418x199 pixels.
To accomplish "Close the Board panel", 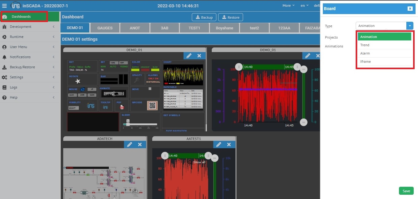I will [410, 9].
